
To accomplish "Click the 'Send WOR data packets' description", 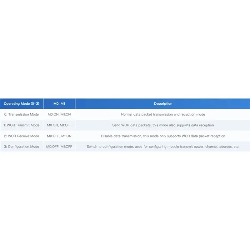I will pos(163,125).
